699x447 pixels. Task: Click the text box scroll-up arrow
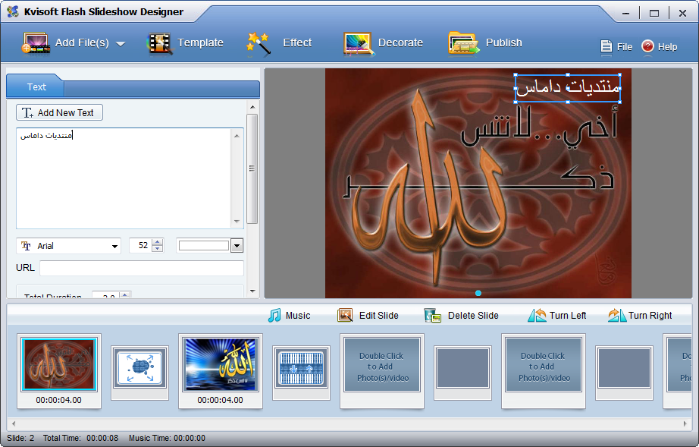pos(237,135)
